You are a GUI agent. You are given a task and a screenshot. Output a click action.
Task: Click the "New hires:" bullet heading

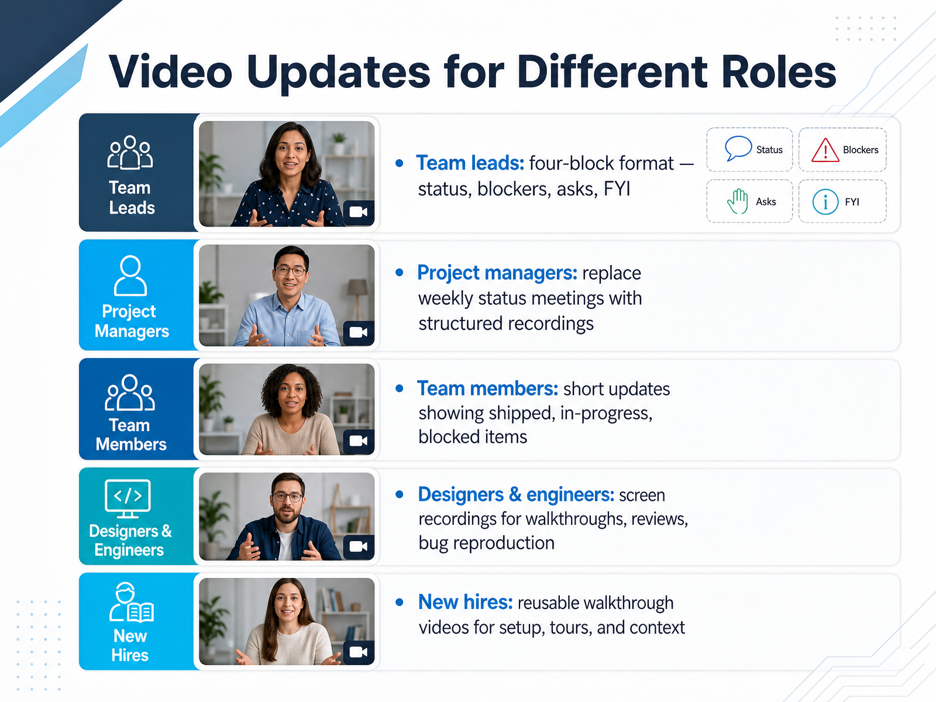pos(466,603)
